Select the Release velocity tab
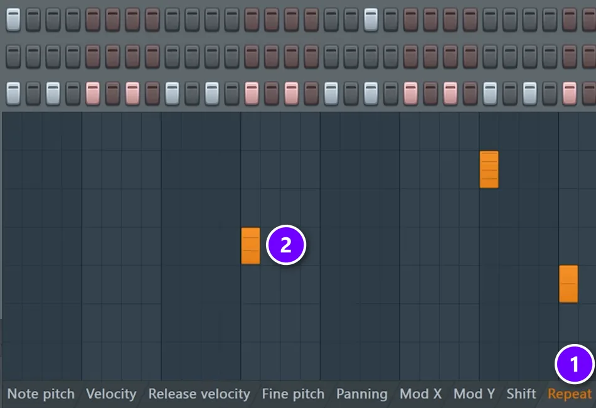Image resolution: width=596 pixels, height=408 pixels. point(199,394)
